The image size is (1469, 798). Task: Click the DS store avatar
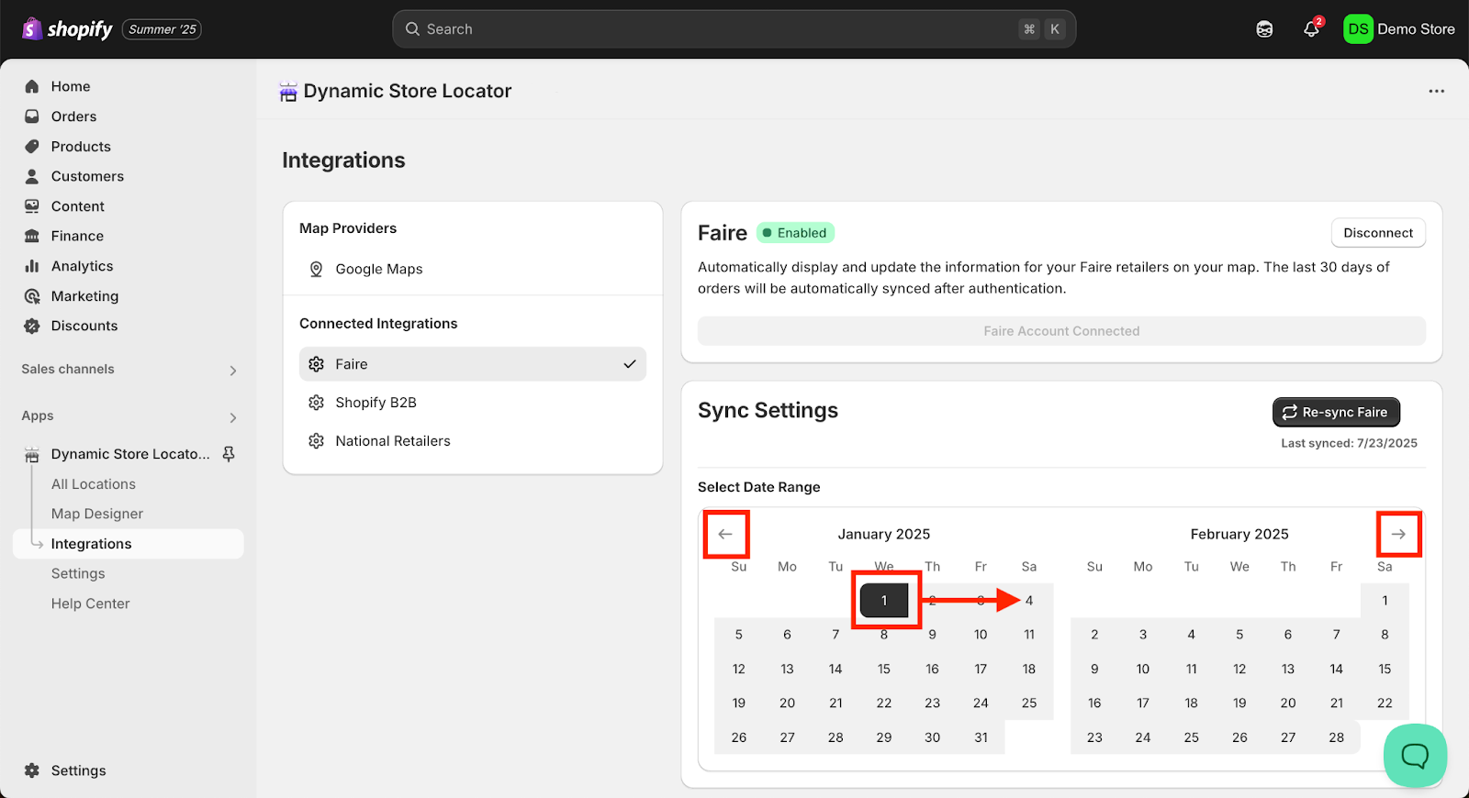point(1358,29)
